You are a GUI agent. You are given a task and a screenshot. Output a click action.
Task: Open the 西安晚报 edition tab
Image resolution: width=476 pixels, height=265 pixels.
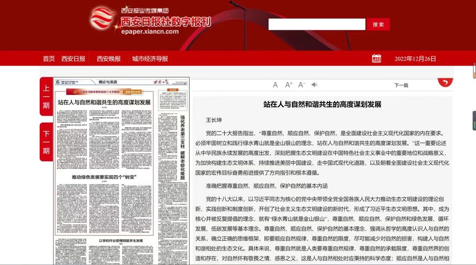pos(108,59)
